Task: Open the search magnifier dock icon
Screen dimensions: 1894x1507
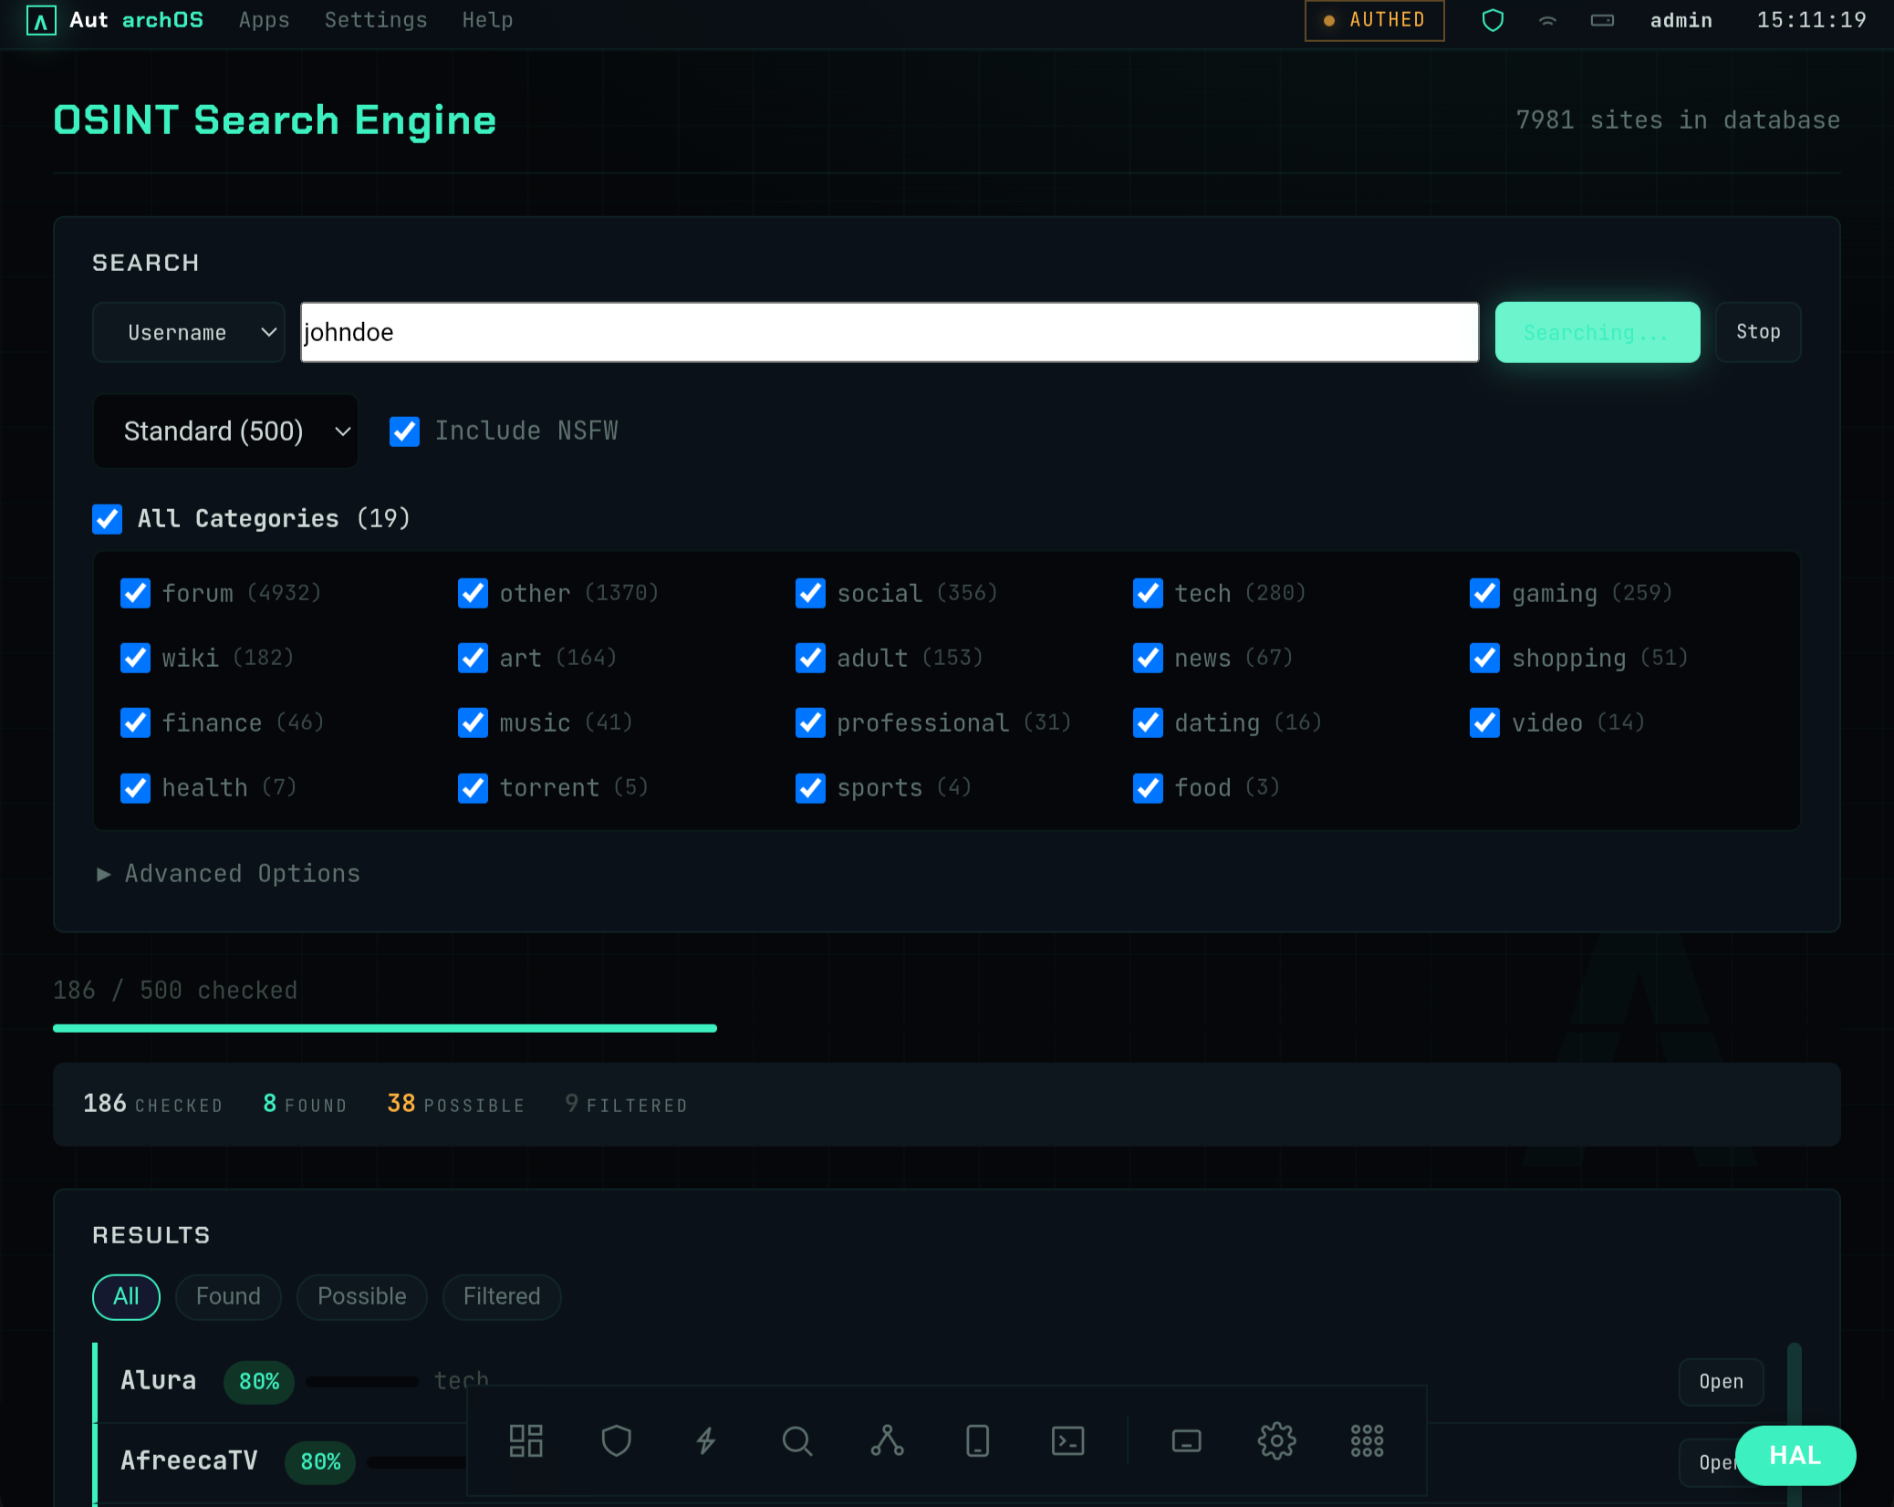Action: (797, 1441)
